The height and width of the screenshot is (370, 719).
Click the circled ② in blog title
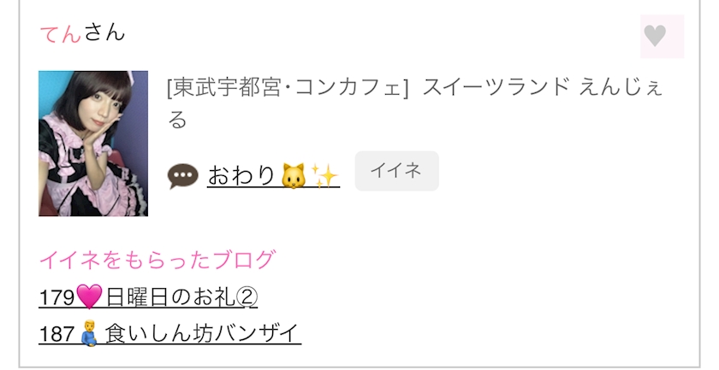click(247, 297)
